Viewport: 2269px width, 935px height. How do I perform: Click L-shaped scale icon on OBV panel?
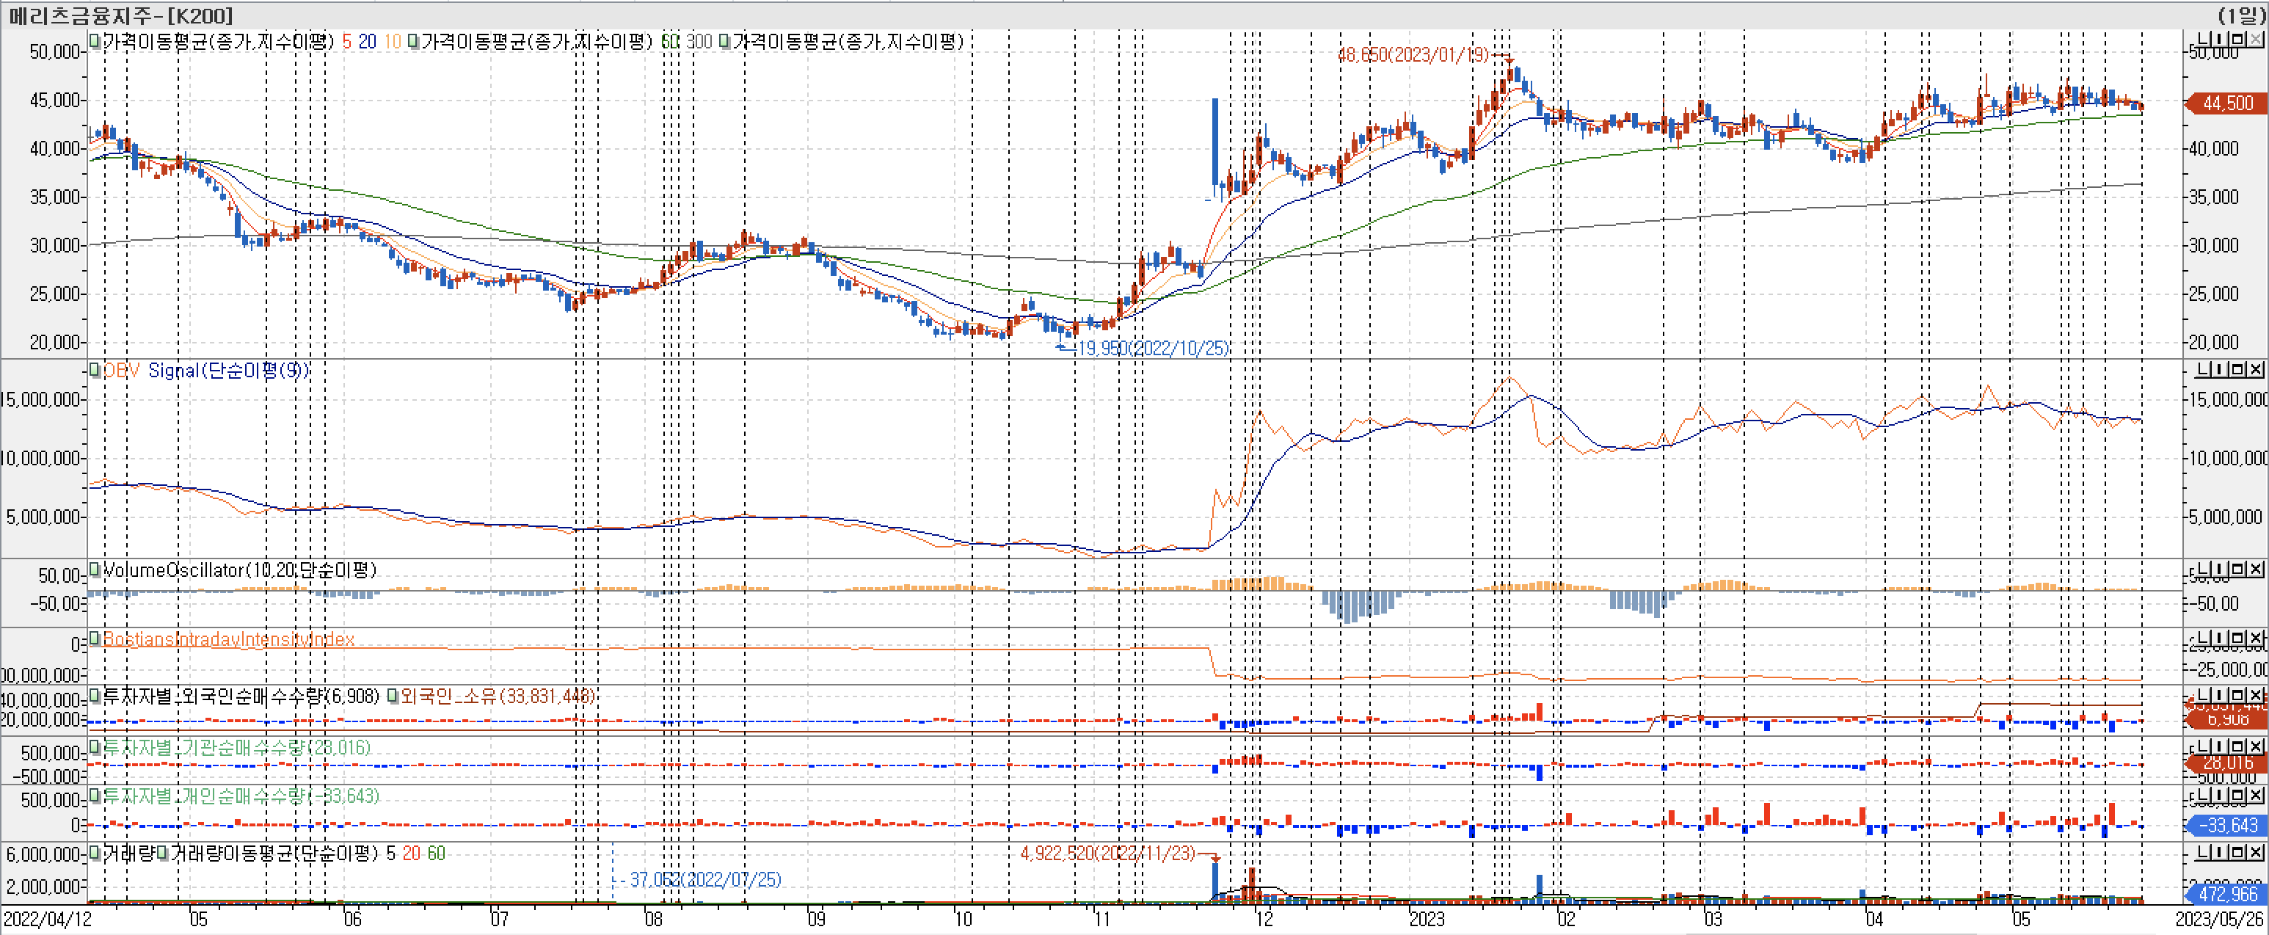point(2204,369)
